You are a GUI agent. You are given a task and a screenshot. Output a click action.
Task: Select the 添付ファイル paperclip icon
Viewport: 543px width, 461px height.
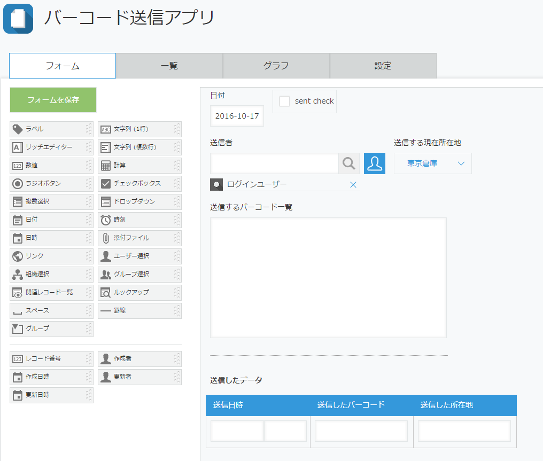106,238
